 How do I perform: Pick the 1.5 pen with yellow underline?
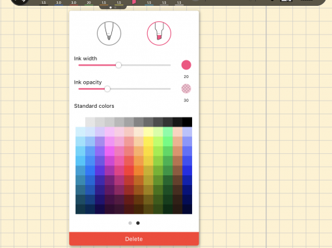click(x=118, y=3)
